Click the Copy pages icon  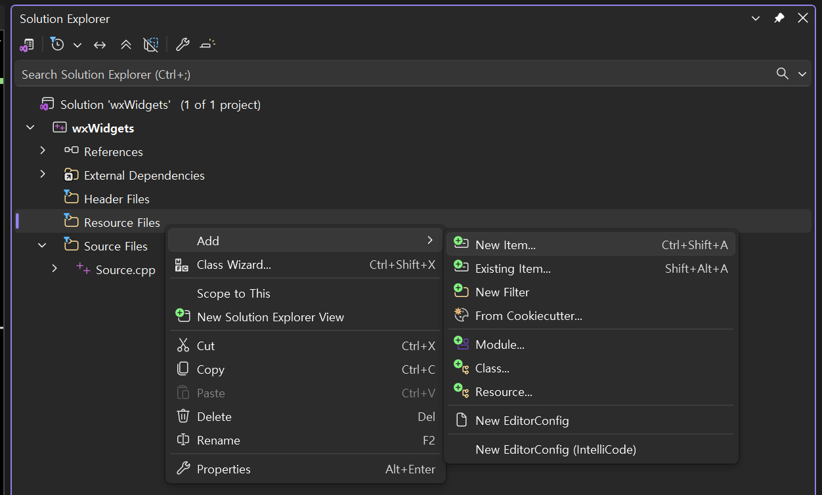(183, 369)
